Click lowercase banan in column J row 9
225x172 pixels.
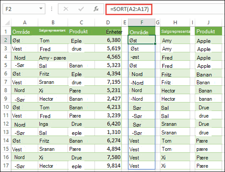[x=209, y=99]
